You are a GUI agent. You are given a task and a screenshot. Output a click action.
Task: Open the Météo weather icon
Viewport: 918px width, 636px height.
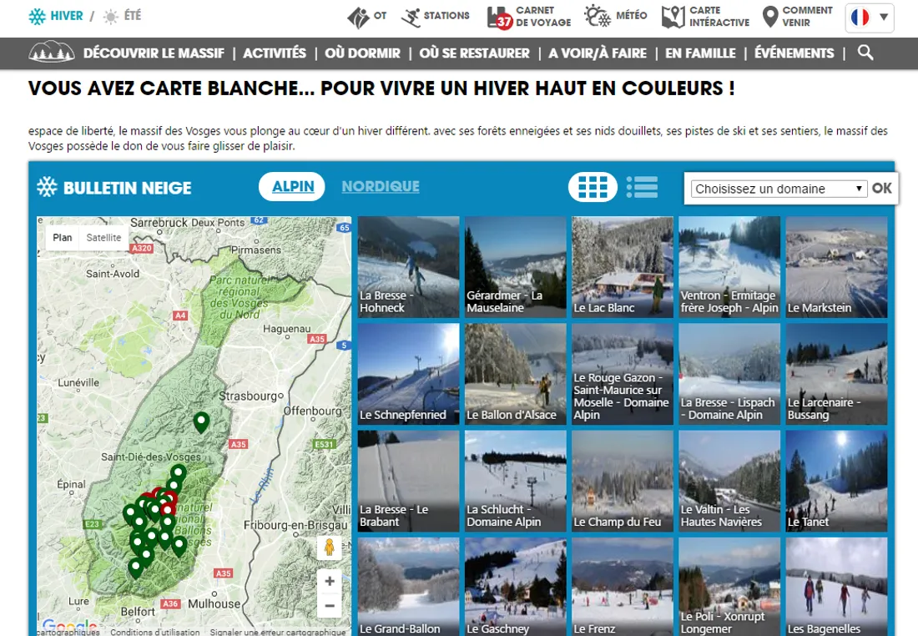597,16
